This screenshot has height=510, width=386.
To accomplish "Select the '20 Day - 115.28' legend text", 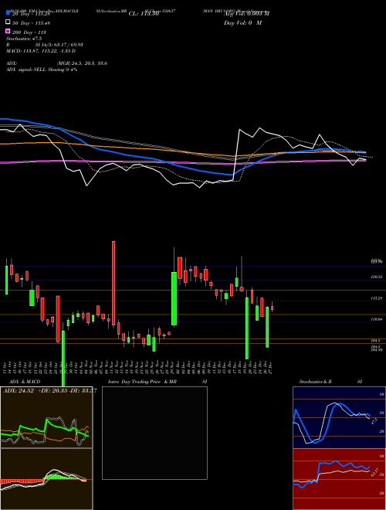I will 31,14.
